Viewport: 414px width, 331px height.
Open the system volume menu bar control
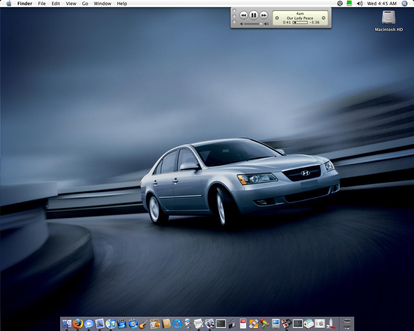click(x=360, y=4)
